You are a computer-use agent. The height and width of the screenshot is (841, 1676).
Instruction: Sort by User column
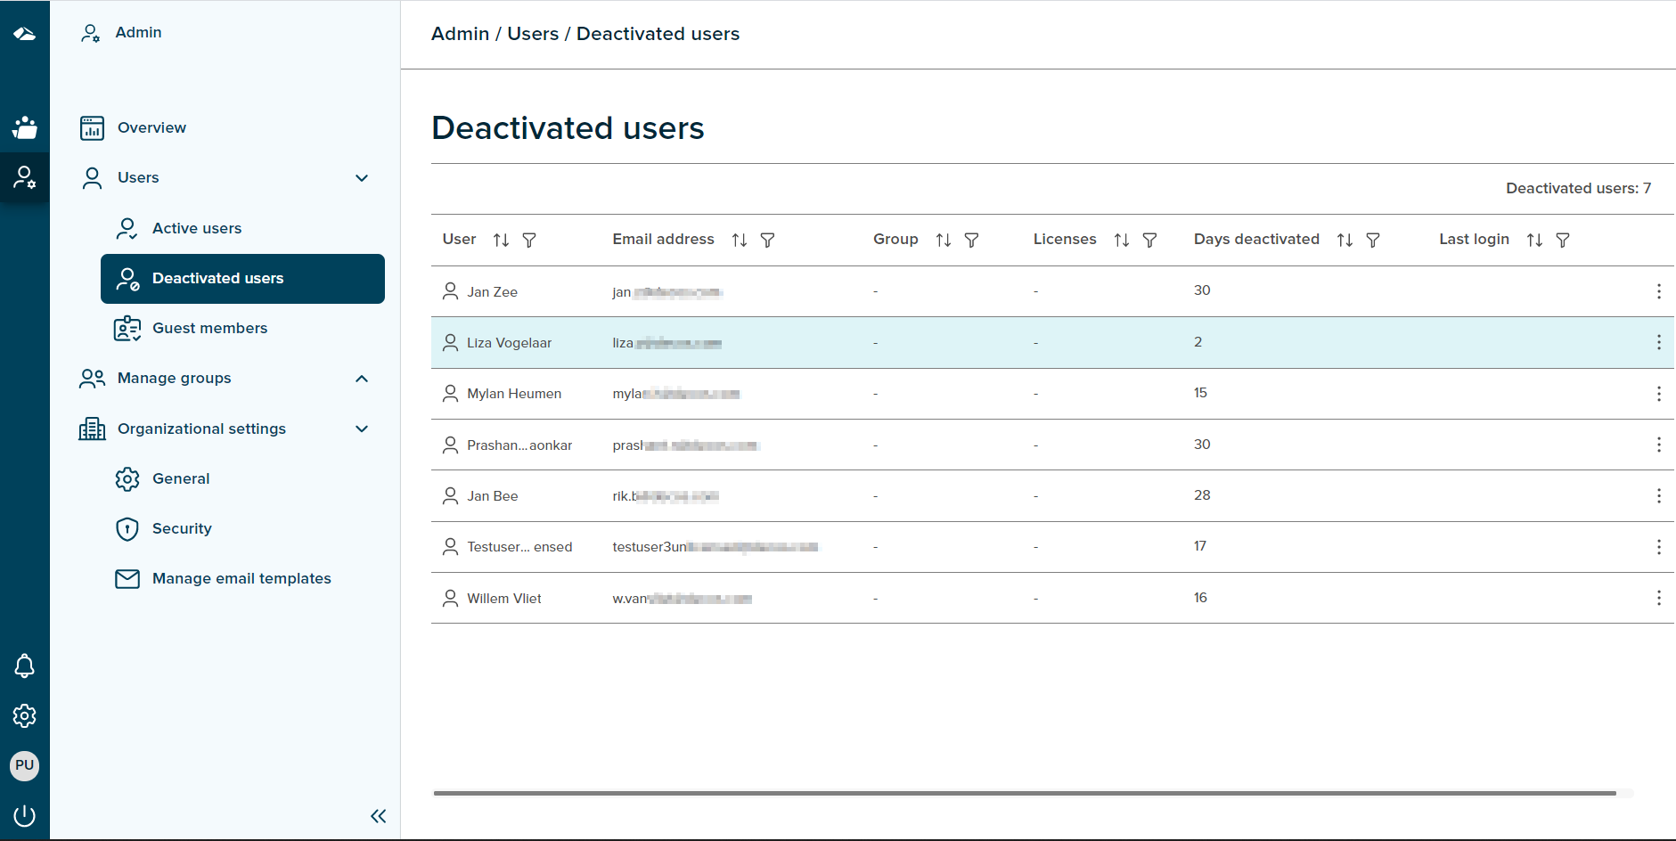[502, 240]
